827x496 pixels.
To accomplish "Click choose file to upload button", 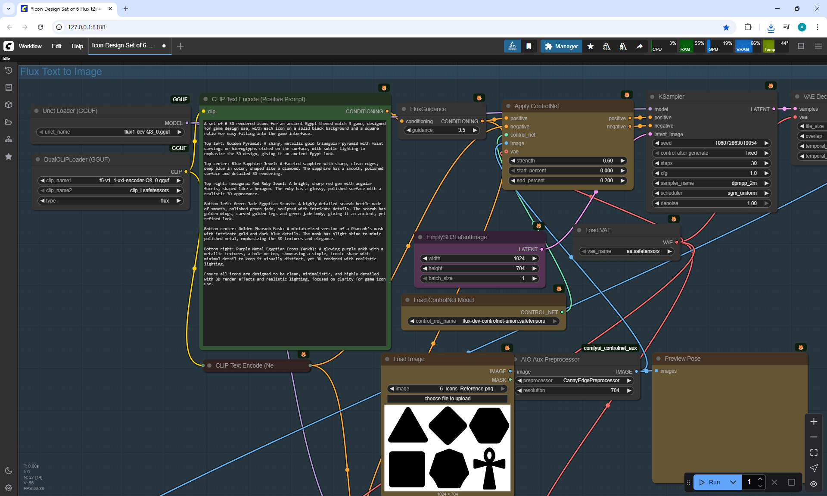I will (x=447, y=399).
